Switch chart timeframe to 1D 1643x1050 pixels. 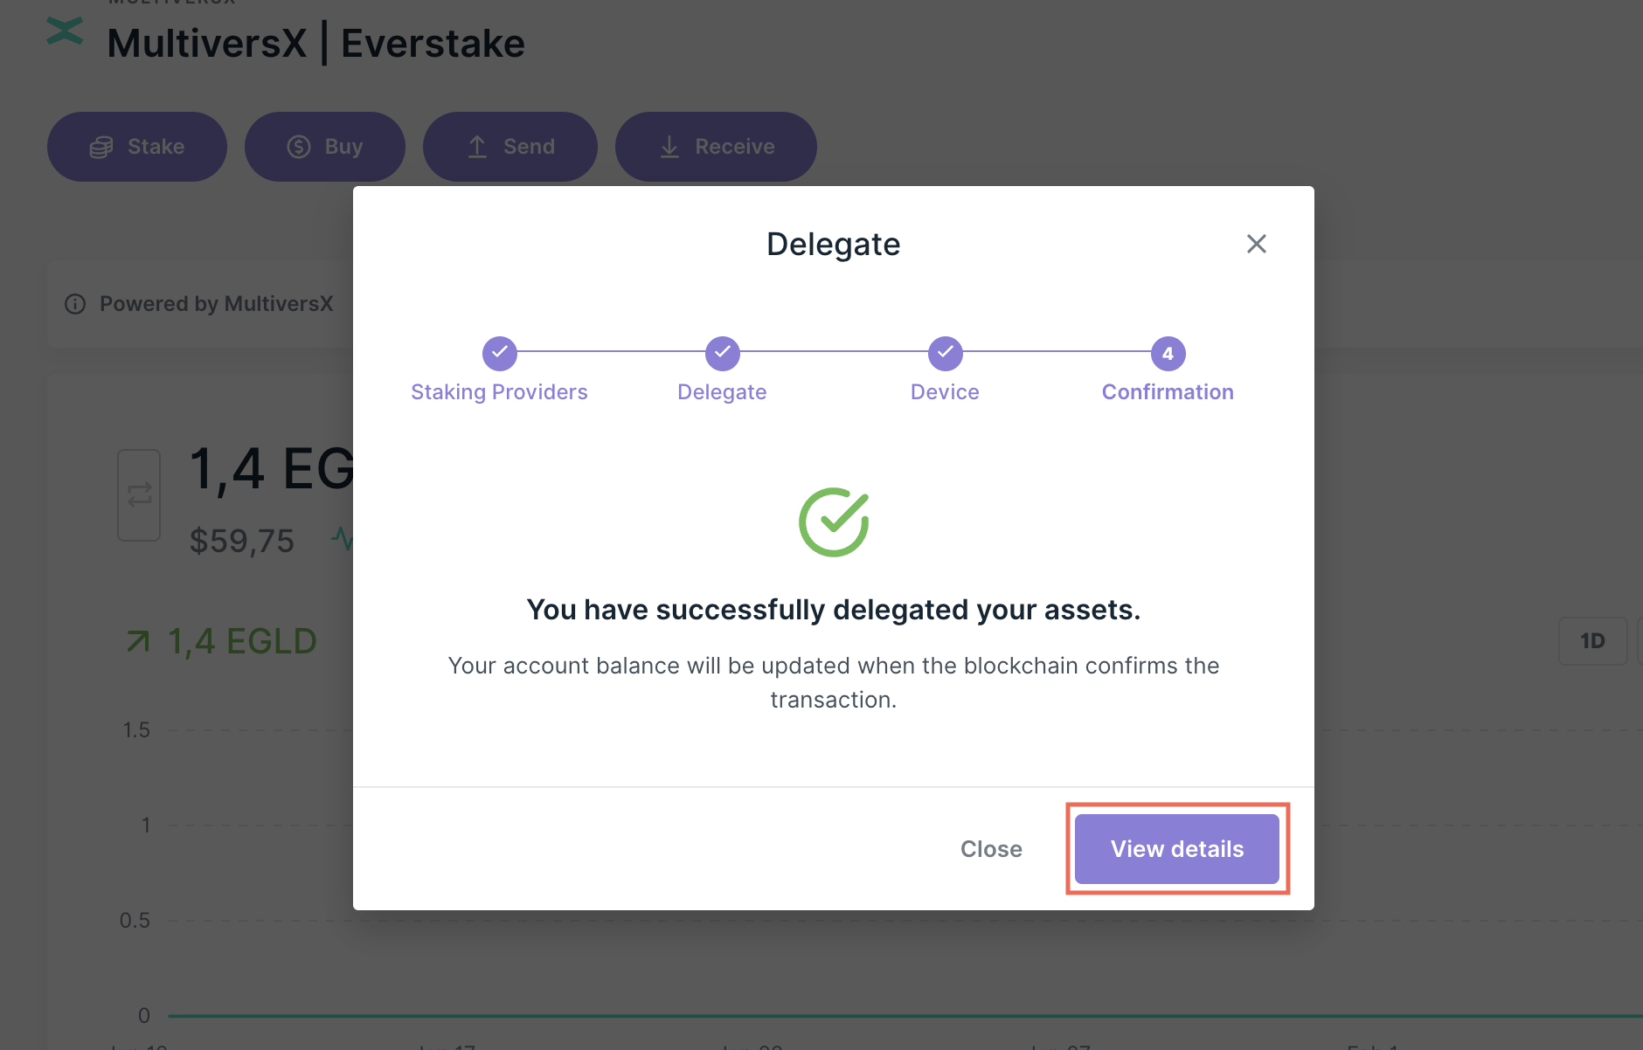click(x=1592, y=640)
